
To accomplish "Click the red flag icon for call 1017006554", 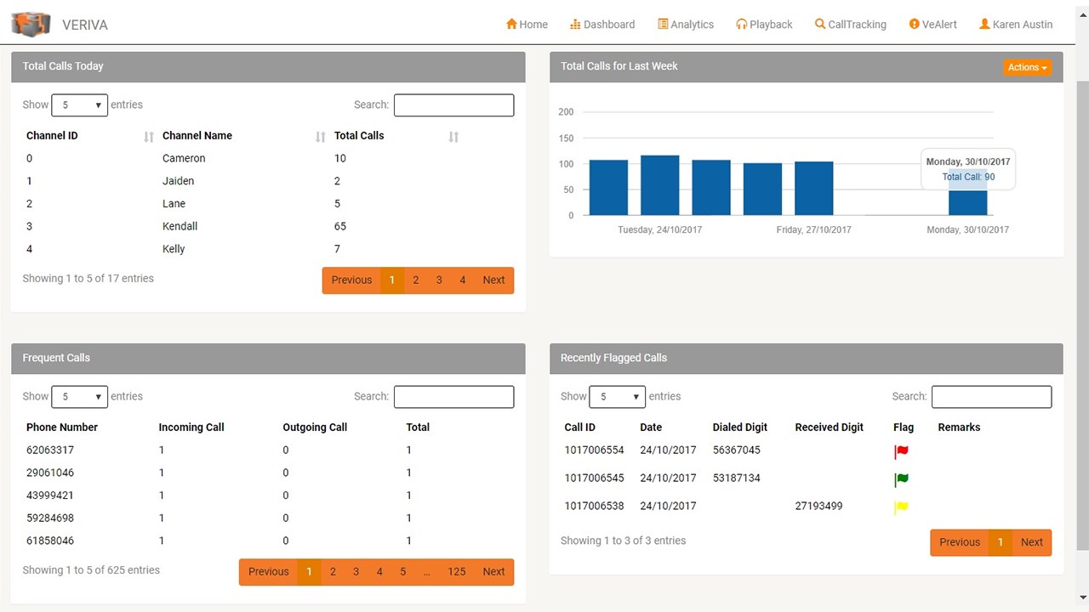I will click(902, 452).
